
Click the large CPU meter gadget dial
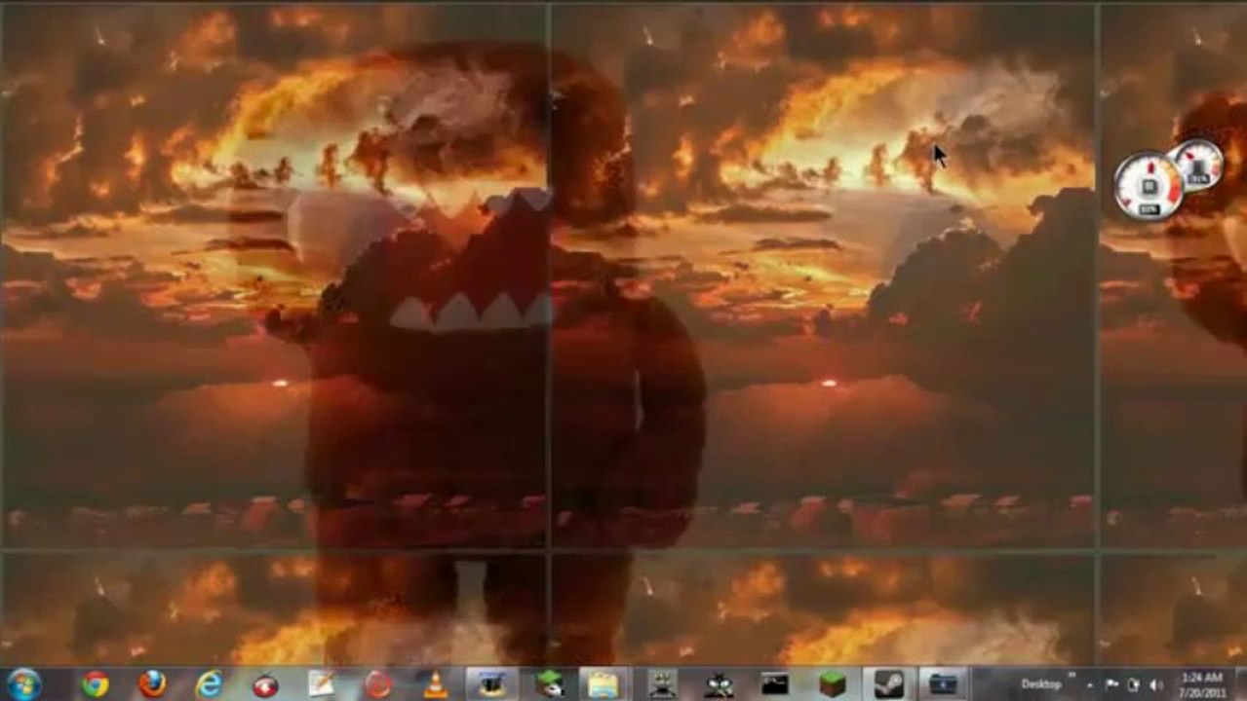[1149, 185]
